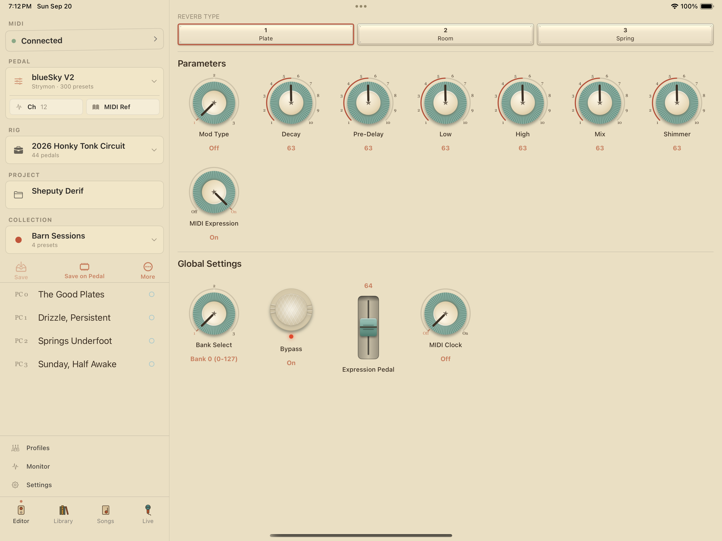Click the Pre-Delay knob
Screen dimensions: 722x541
point(368,102)
